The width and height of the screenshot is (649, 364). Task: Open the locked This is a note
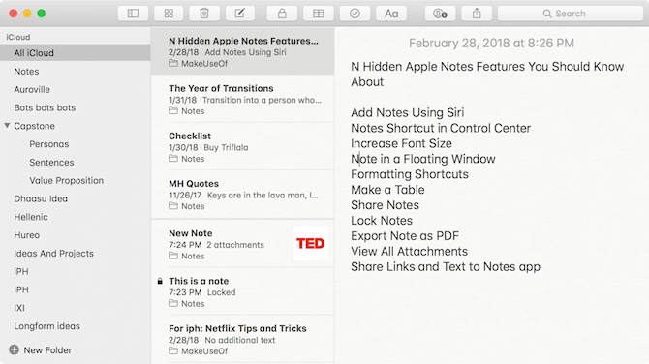point(242,291)
